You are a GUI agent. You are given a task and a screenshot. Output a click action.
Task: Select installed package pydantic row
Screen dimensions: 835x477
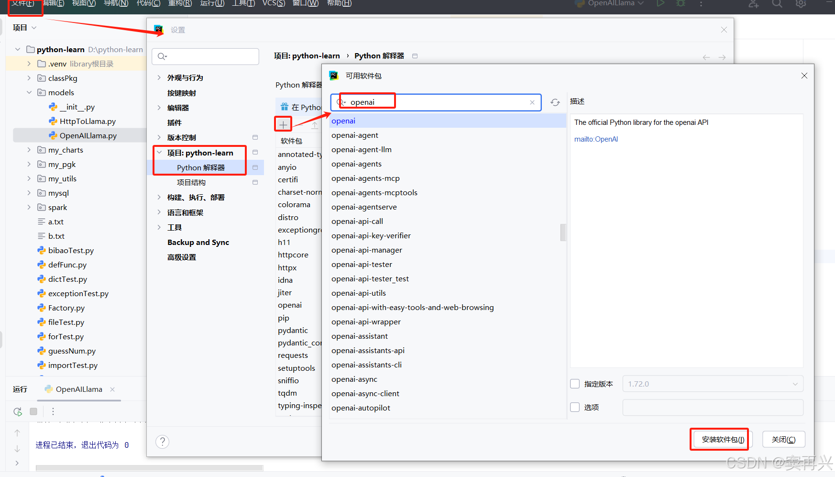pyautogui.click(x=299, y=331)
